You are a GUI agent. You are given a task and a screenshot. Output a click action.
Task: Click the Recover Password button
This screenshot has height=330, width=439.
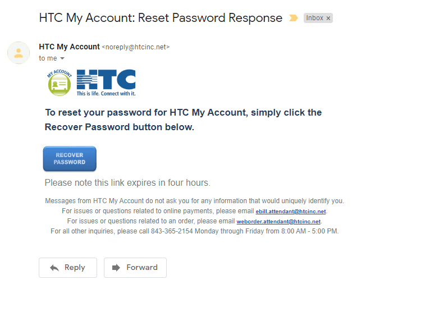coord(70,158)
